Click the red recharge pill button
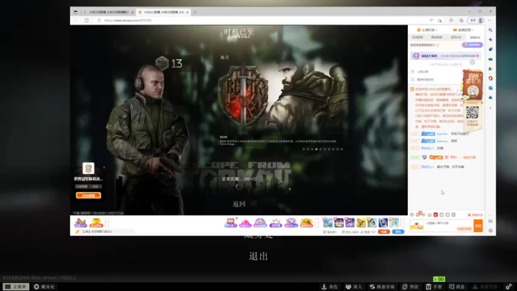This screenshot has height=291, width=517. click(x=384, y=232)
